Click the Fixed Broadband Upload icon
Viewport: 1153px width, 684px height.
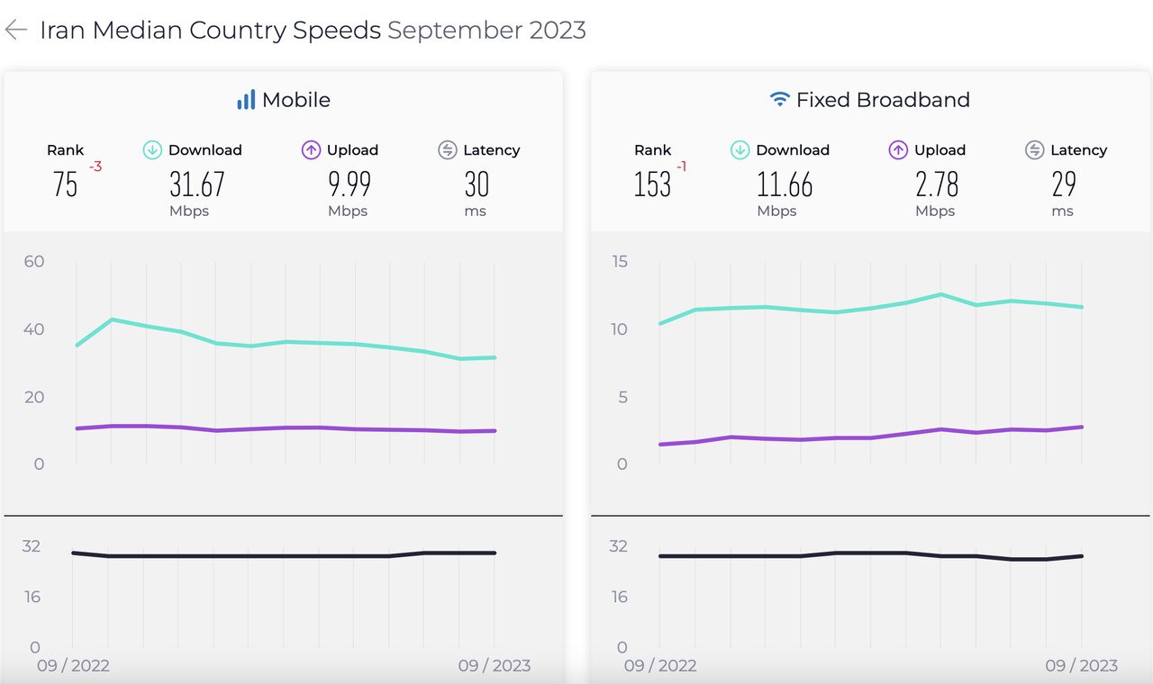(898, 150)
